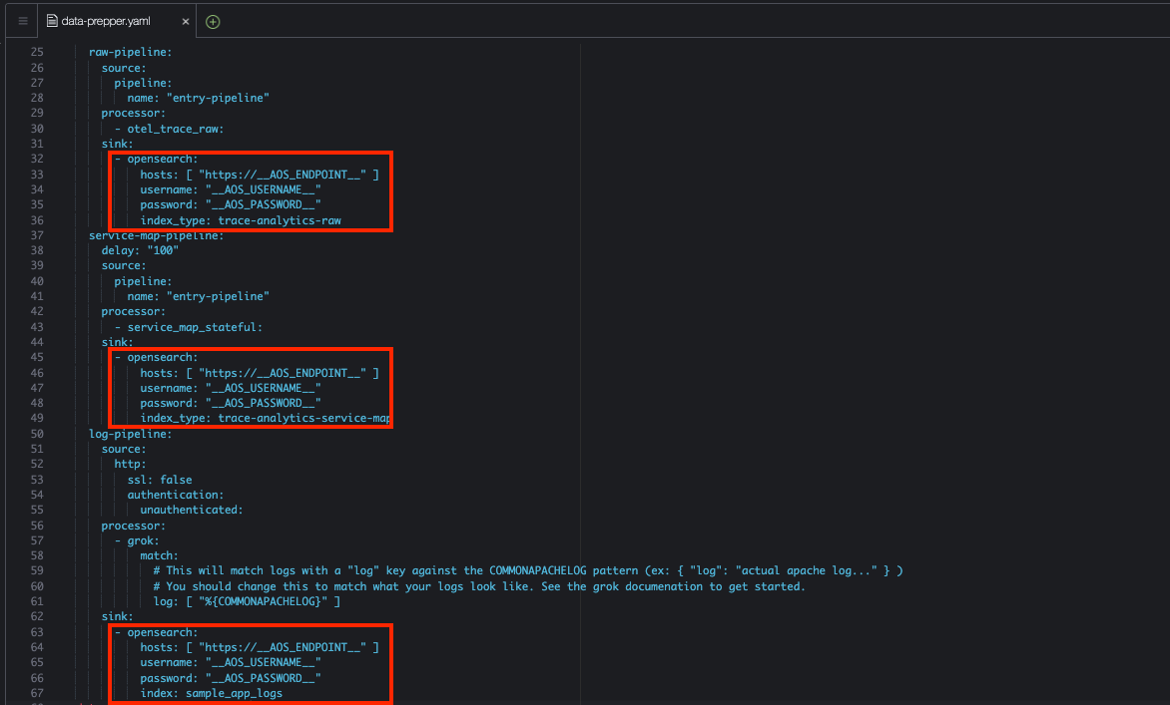
Task: Click 'name: "entry-pipeline"' on line 41
Action: (198, 296)
